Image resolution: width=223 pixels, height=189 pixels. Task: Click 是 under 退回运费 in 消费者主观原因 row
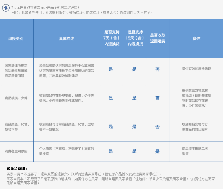(158, 151)
